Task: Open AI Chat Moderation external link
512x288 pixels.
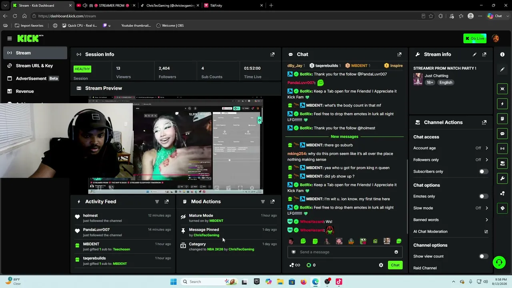Action: click(486, 232)
